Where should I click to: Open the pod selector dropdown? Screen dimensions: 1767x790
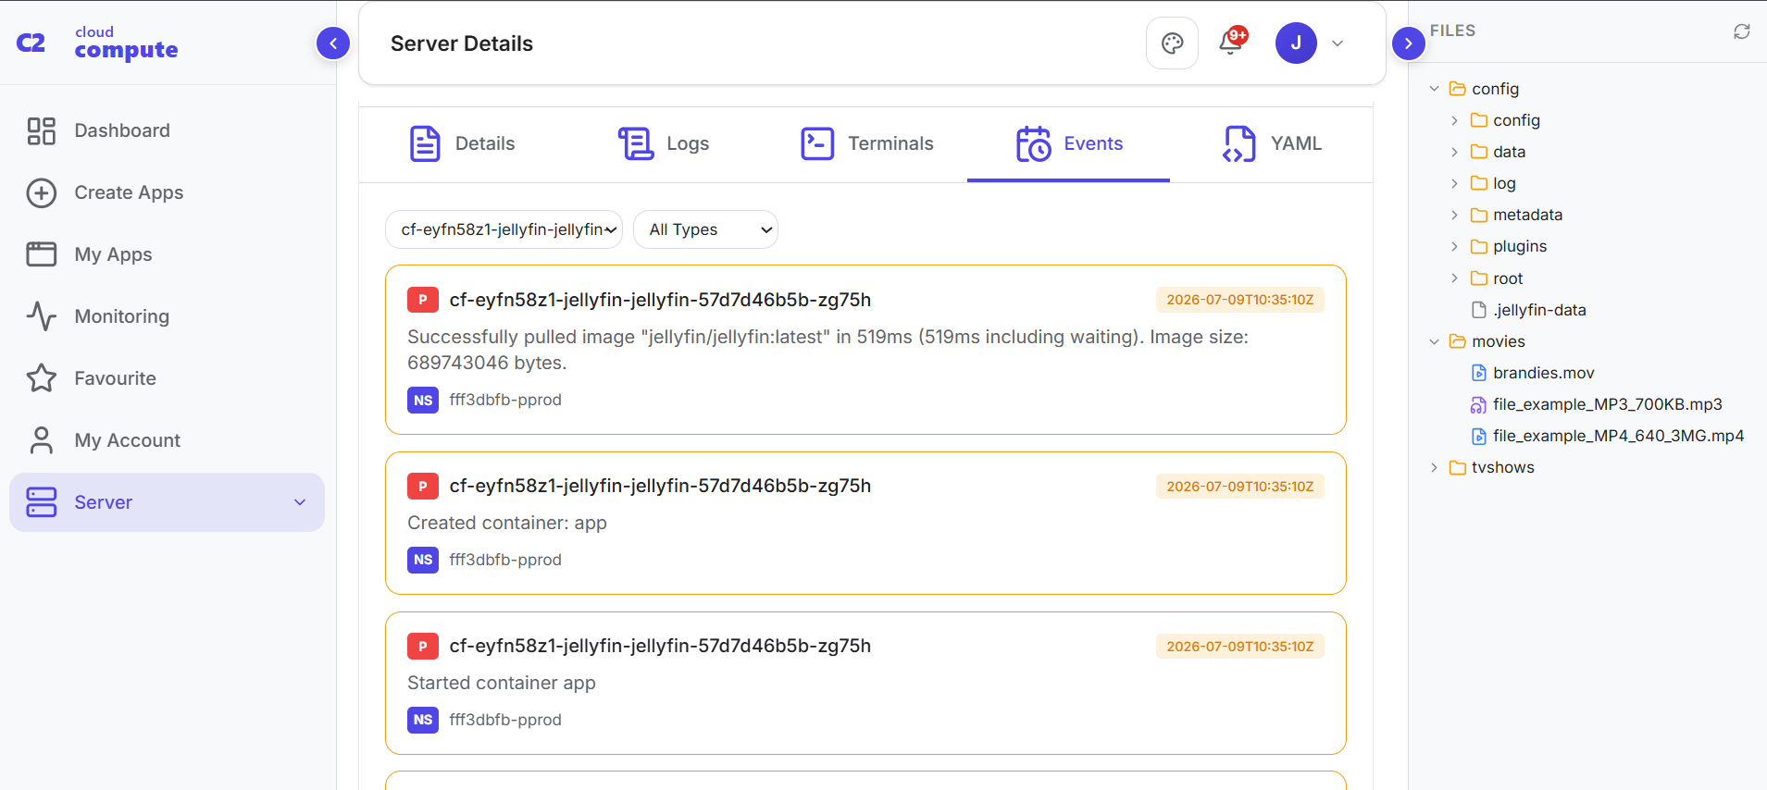504,229
